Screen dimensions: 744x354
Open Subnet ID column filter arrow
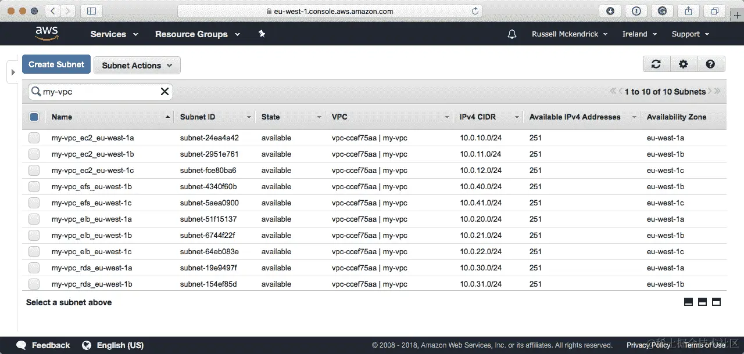[249, 117]
